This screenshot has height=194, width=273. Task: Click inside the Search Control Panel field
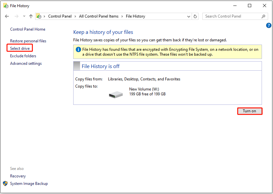coord(231,16)
